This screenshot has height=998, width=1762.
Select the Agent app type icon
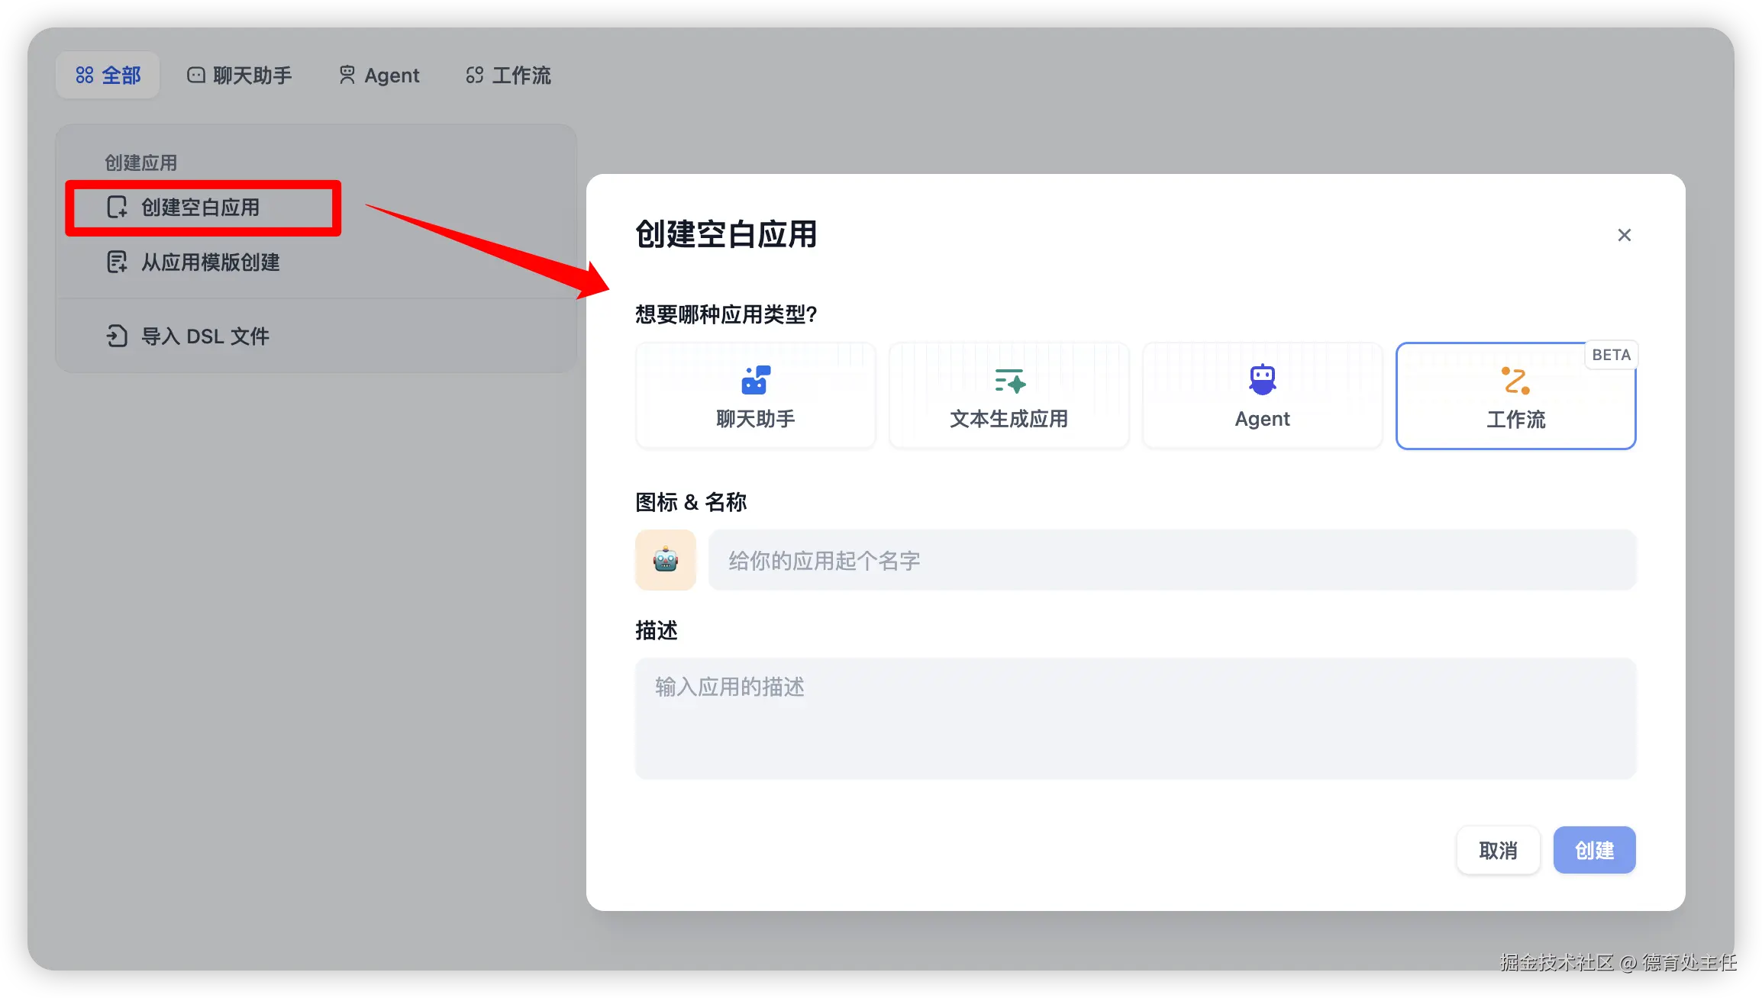[x=1261, y=378]
